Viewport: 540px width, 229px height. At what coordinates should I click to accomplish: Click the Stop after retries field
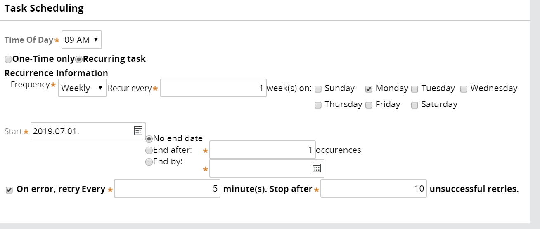[x=374, y=189]
